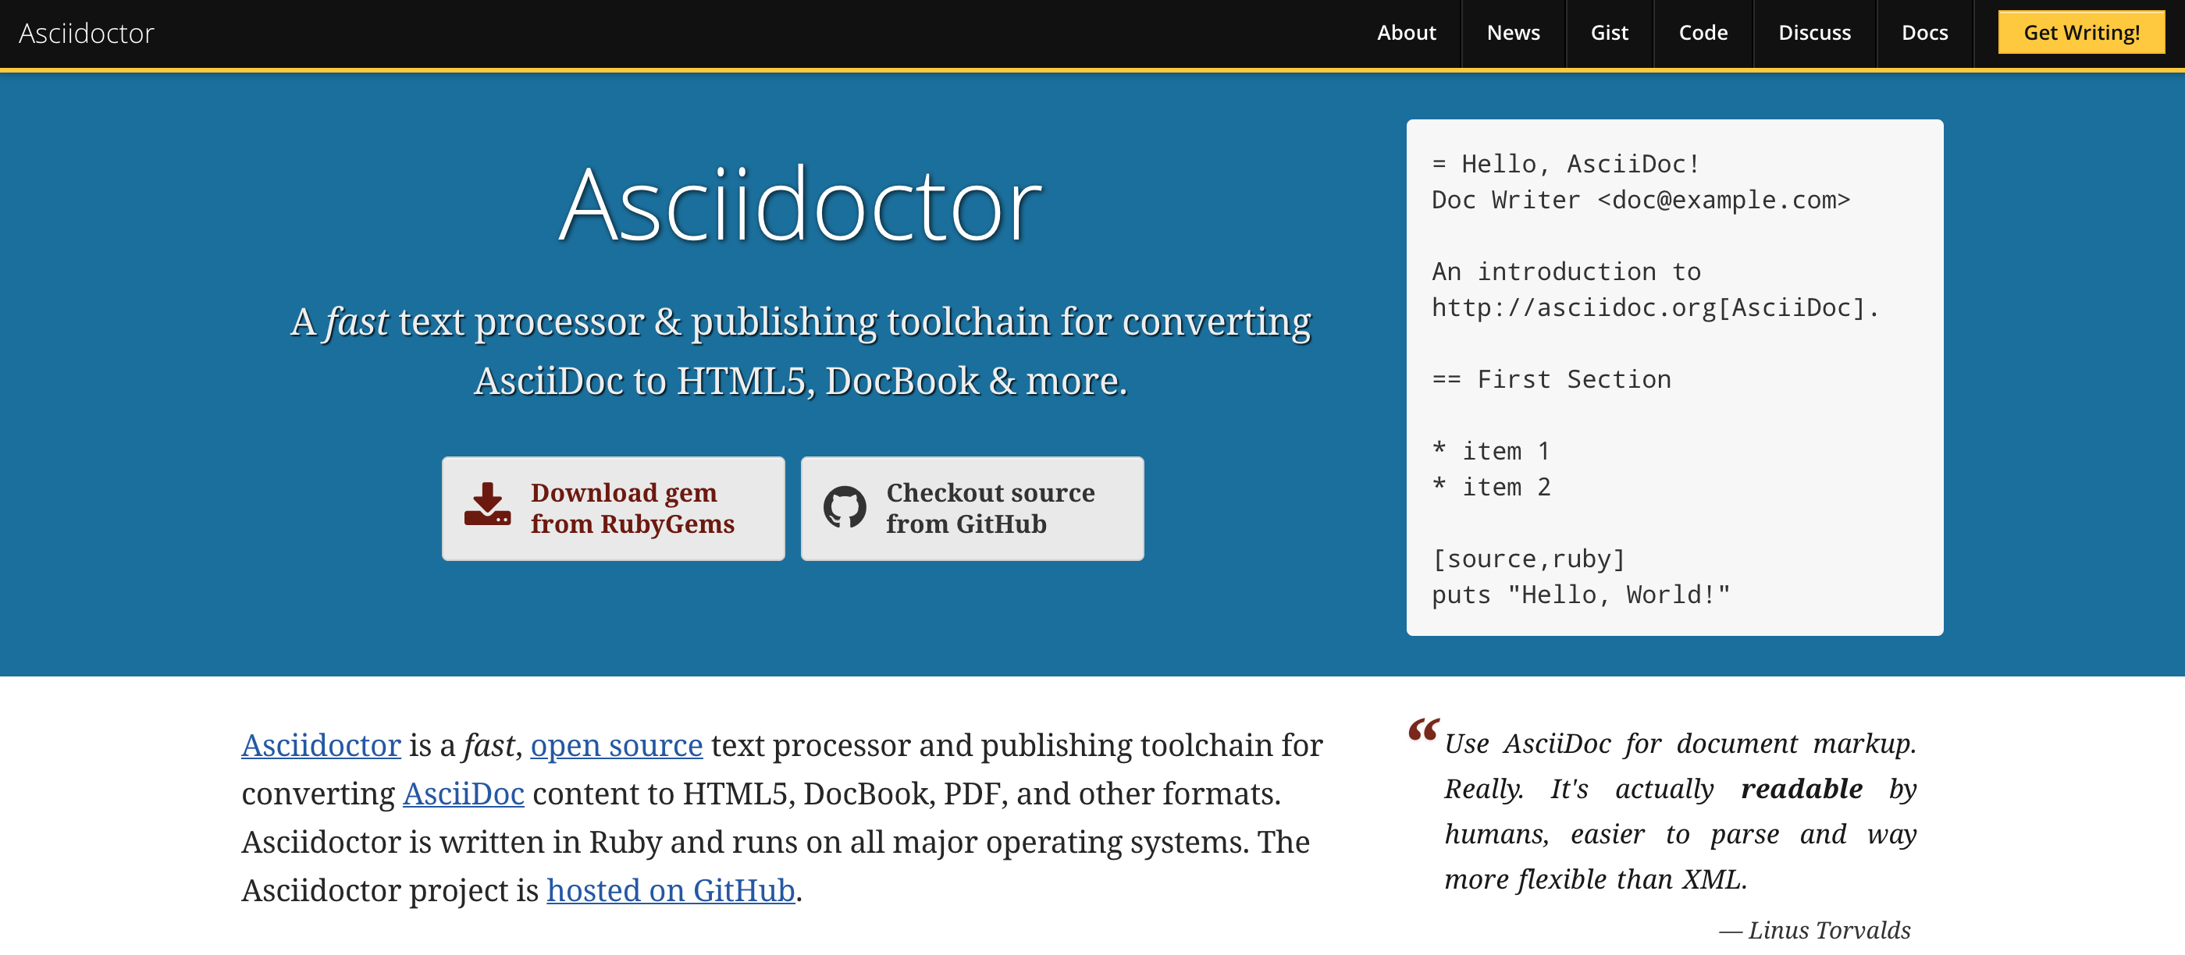
Task: Click the 'puts "Hello, World!"' code line
Action: [x=1581, y=595]
